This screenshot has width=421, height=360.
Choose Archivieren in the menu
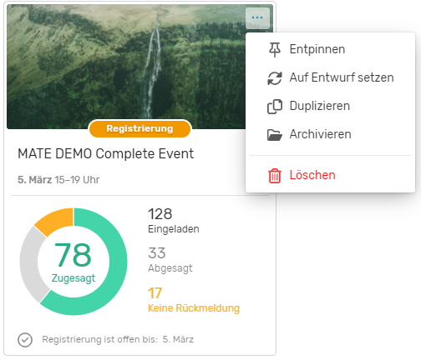point(330,134)
